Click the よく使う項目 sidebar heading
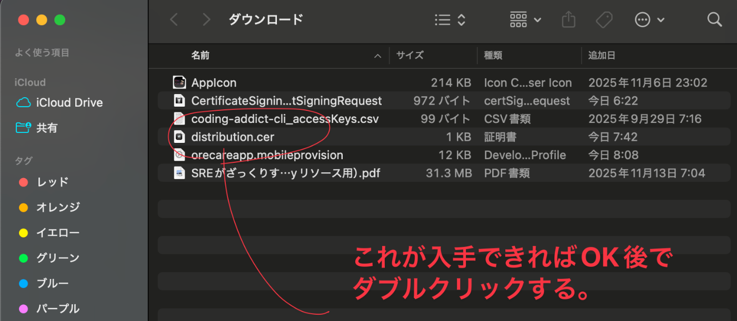 (42, 53)
